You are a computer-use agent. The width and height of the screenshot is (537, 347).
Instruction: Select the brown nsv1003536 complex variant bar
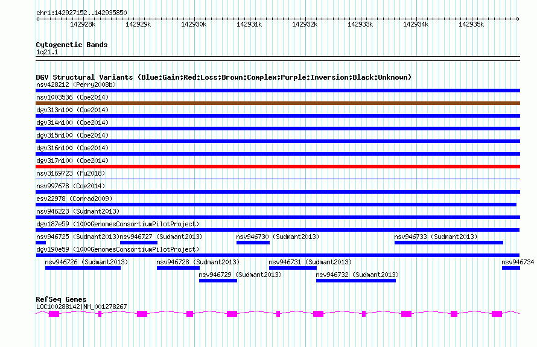[278, 103]
